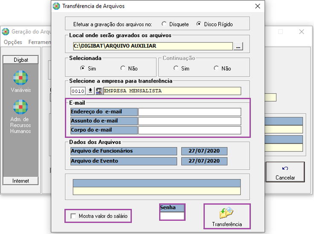This screenshot has width=314, height=234.
Task: Click the Arquivo de Funcionários label
Action: [124, 151]
